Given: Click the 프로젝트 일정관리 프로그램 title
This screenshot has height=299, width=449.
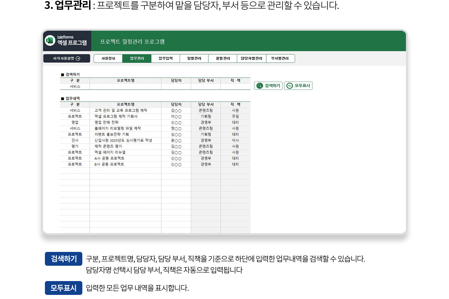Looking at the screenshot, I should point(132,41).
